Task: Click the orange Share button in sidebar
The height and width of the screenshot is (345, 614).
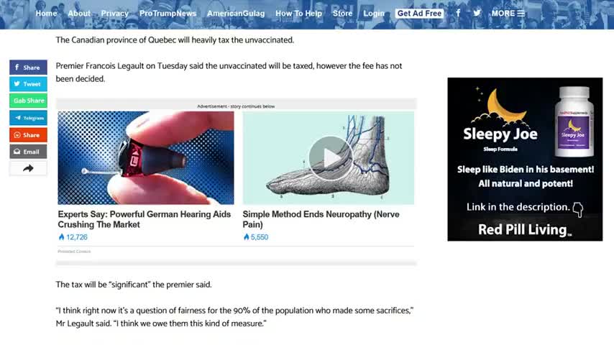Action: coord(28,134)
